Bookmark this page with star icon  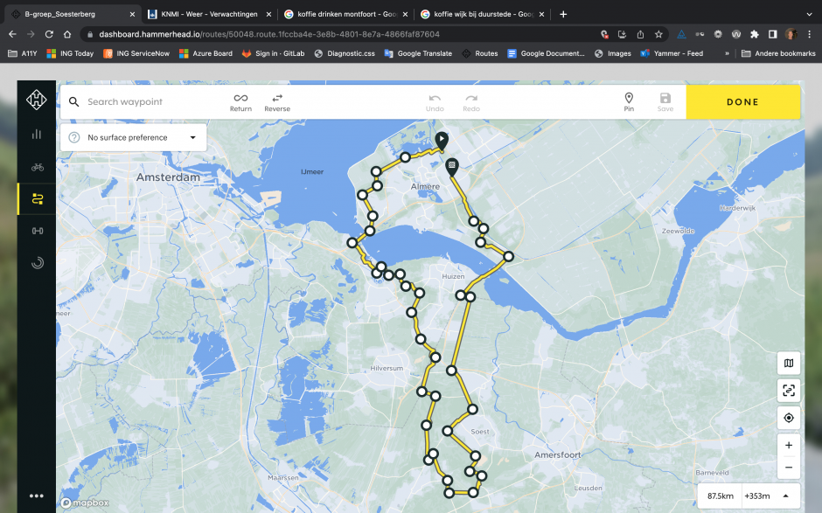(x=658, y=34)
